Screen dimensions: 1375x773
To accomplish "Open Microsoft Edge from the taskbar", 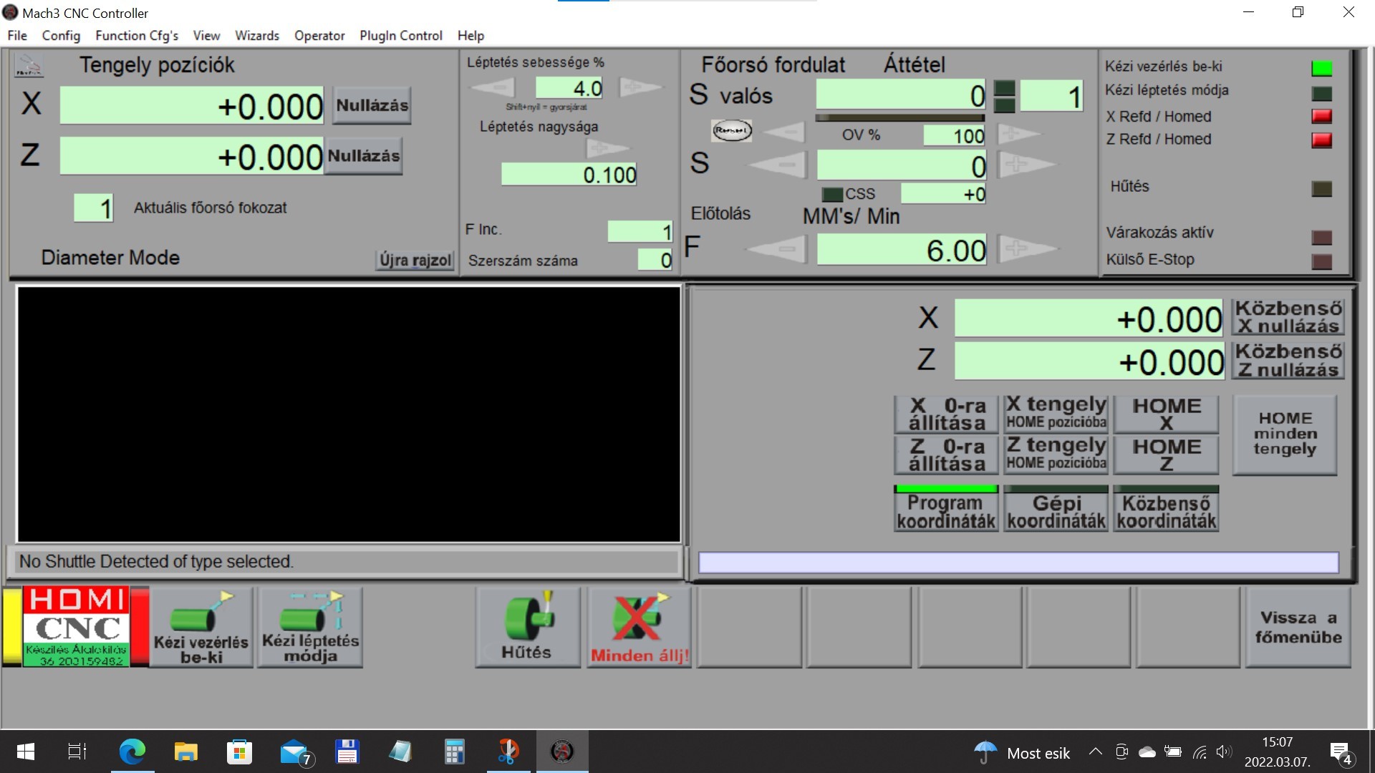I will (132, 752).
